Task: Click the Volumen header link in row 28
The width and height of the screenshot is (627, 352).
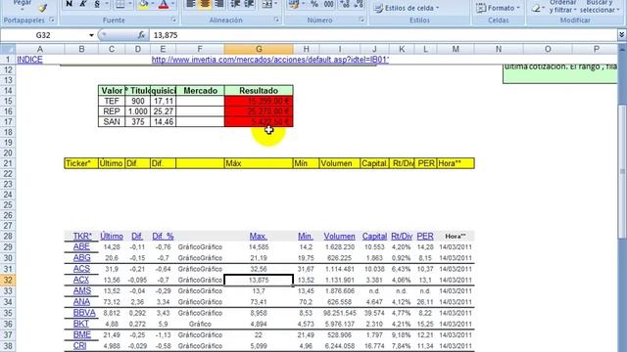Action: click(339, 237)
